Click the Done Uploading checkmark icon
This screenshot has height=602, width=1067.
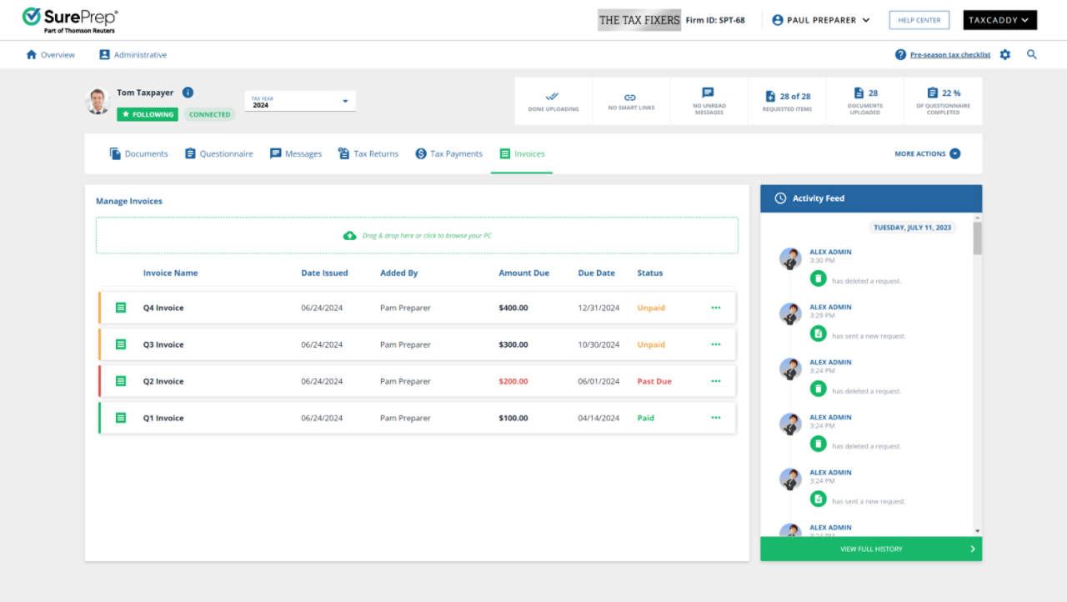tap(553, 97)
